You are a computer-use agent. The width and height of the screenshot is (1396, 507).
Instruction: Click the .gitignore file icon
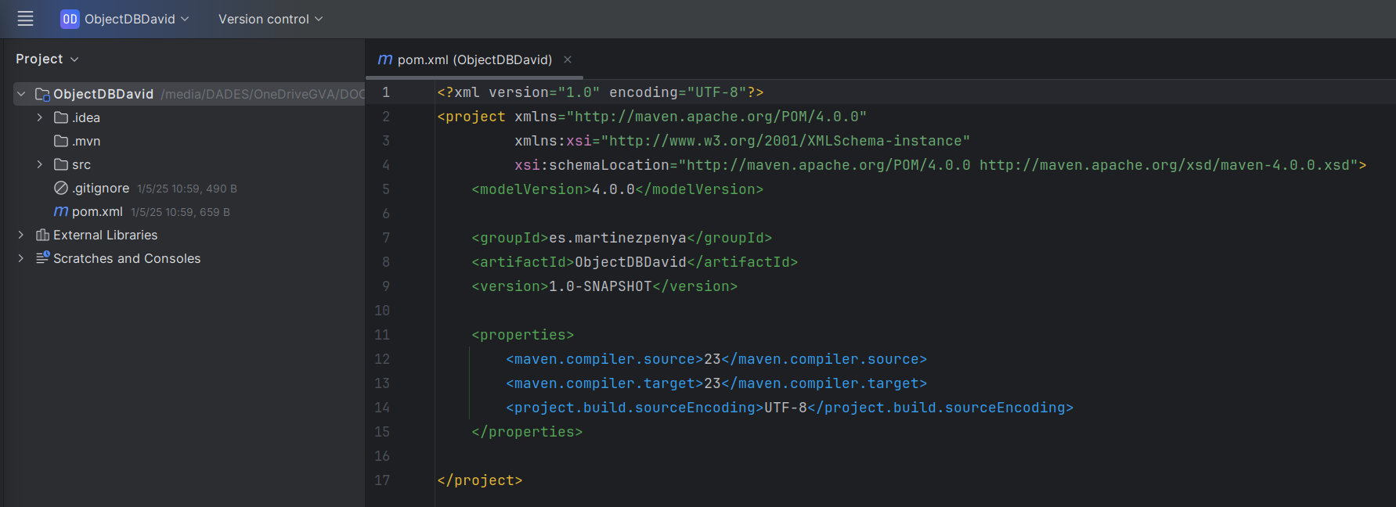[x=60, y=188]
